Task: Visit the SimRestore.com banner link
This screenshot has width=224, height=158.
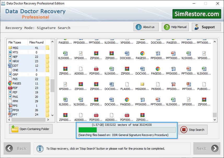Action: point(197,14)
